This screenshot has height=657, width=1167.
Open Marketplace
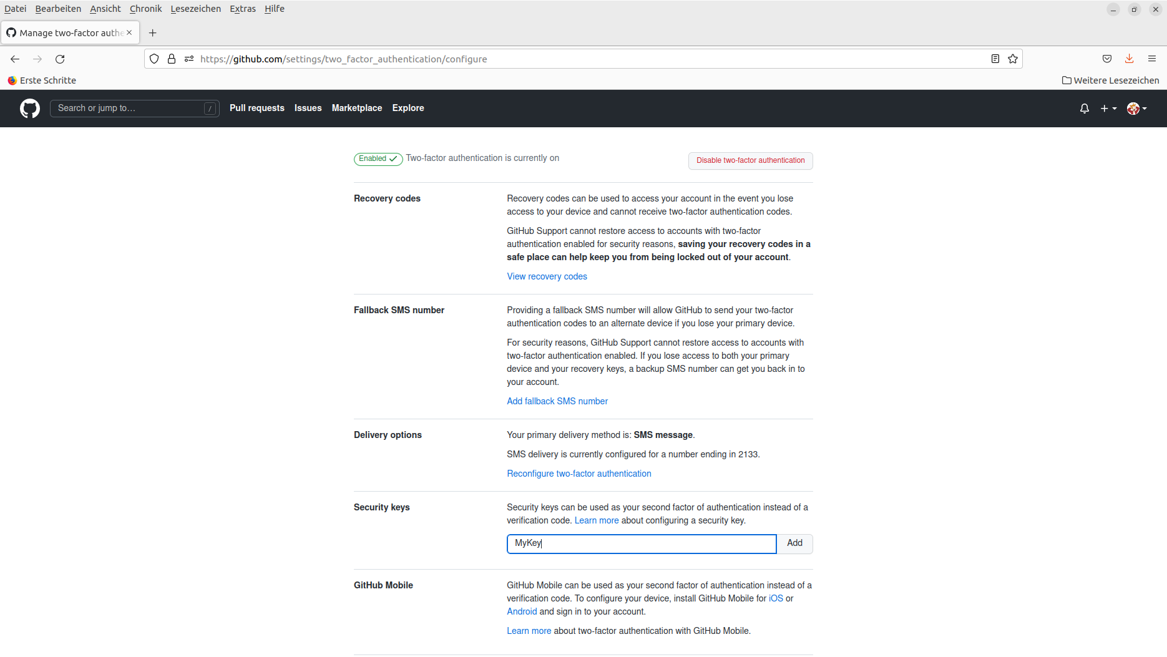(357, 108)
